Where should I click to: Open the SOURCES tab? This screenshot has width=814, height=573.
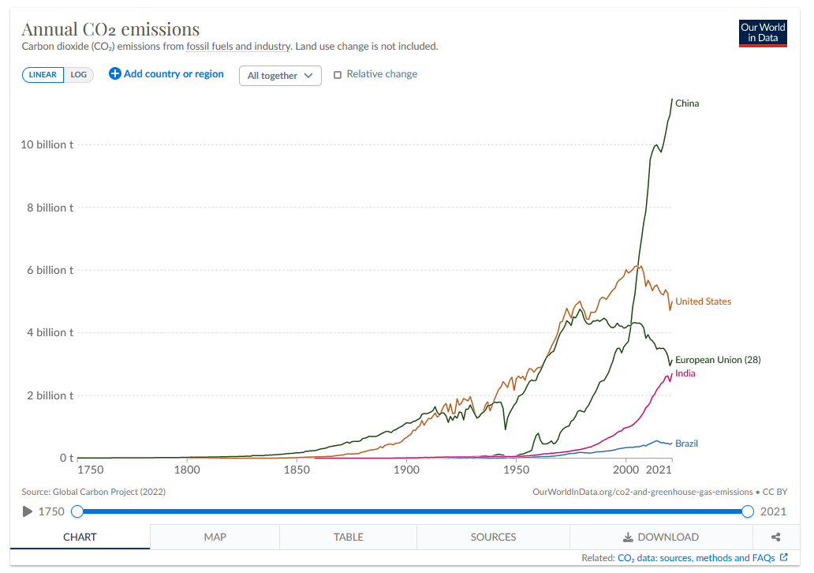pos(493,537)
